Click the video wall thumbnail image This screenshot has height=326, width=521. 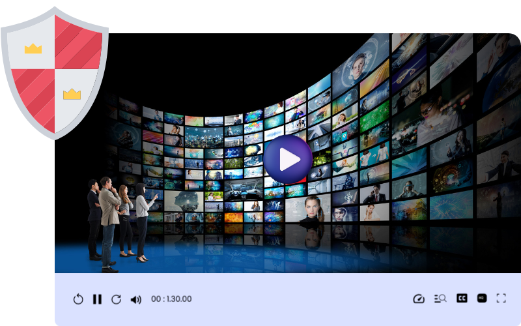point(288,153)
